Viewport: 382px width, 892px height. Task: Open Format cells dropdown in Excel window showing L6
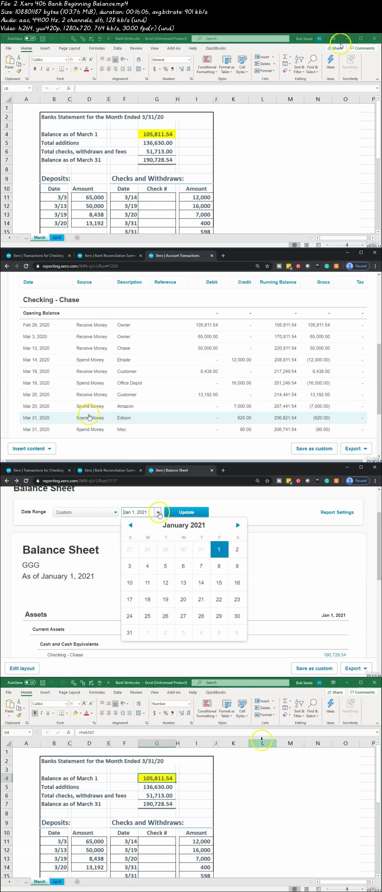[x=265, y=71]
